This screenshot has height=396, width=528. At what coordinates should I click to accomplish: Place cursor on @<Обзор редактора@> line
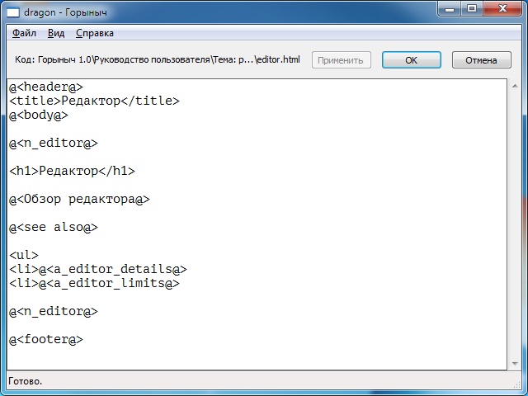tap(79, 200)
